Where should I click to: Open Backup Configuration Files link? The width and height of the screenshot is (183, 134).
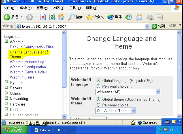click(x=32, y=47)
